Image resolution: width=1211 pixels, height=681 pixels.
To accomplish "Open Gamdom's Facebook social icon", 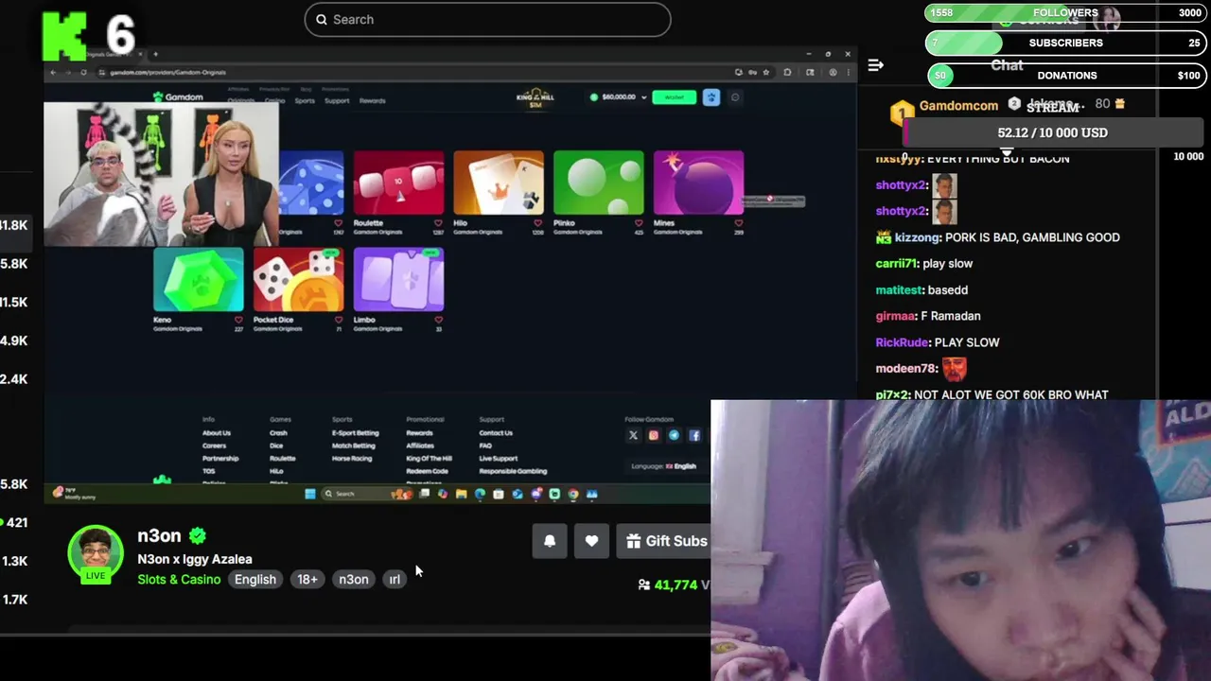I will [694, 435].
